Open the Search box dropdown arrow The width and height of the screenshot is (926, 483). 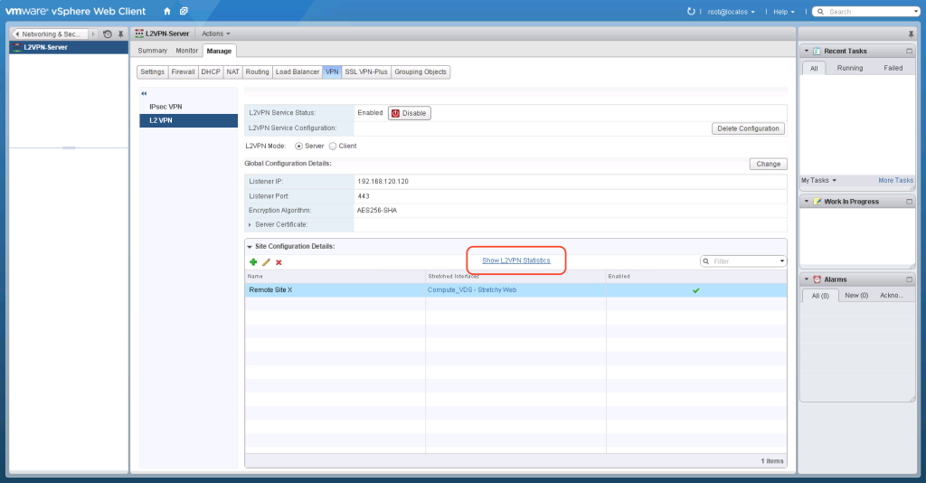click(916, 11)
